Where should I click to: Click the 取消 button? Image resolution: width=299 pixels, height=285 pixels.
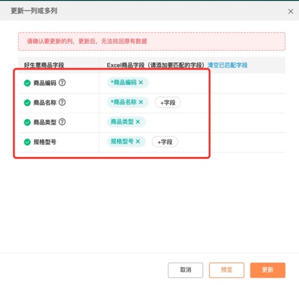pyautogui.click(x=185, y=270)
